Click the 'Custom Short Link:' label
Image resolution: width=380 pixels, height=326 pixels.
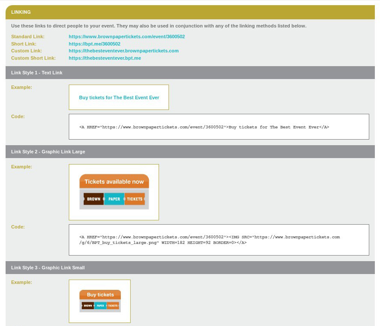(34, 58)
